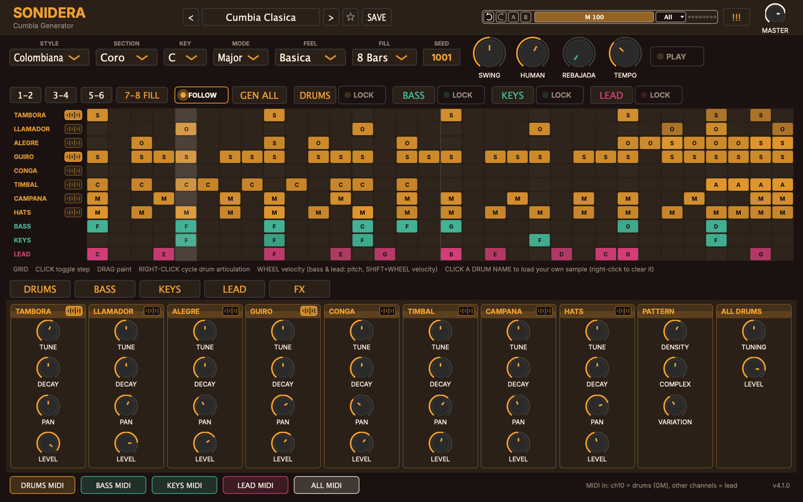Click the undo arrow icon

click(489, 17)
